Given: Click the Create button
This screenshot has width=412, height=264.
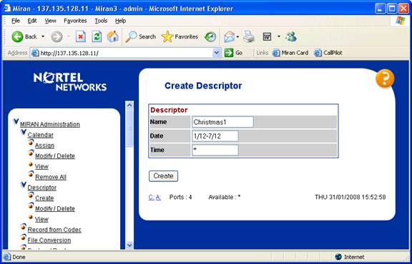Looking at the screenshot, I should tap(163, 176).
